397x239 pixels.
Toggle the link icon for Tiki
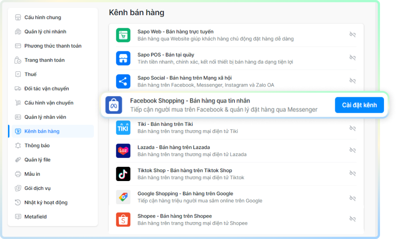point(352,128)
